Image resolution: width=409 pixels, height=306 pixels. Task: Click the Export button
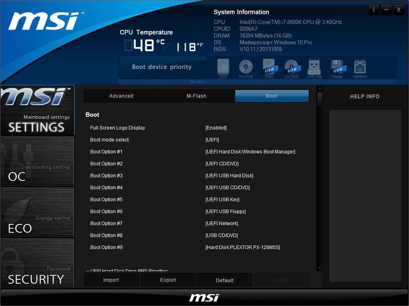[x=168, y=280]
